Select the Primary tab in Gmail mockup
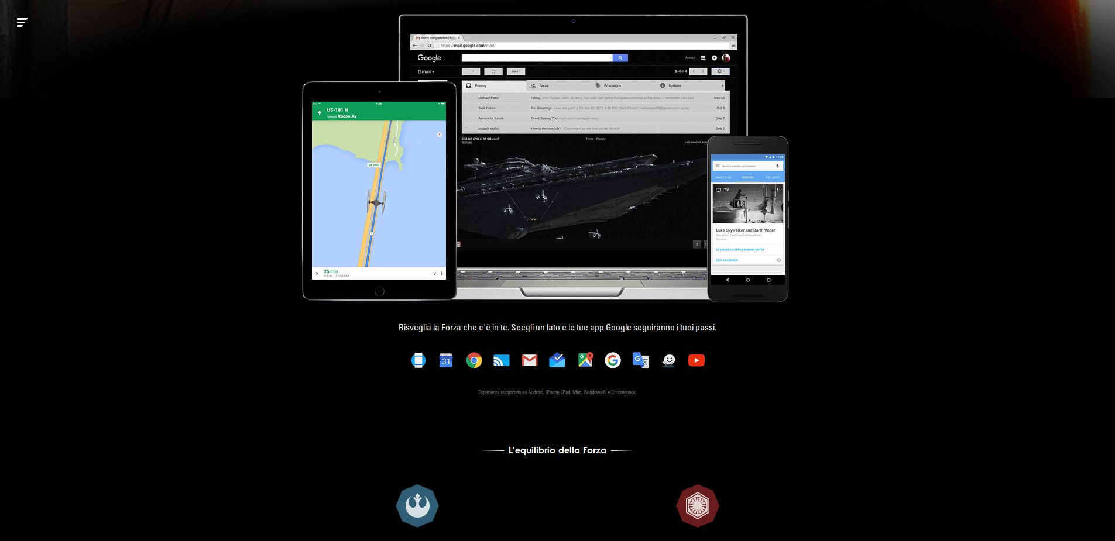Image resolution: width=1115 pixels, height=541 pixels. (494, 85)
